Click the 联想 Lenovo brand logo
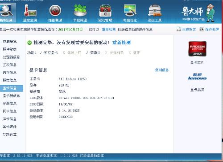Screen dimensions: 223x162 (x=197, y=76)
